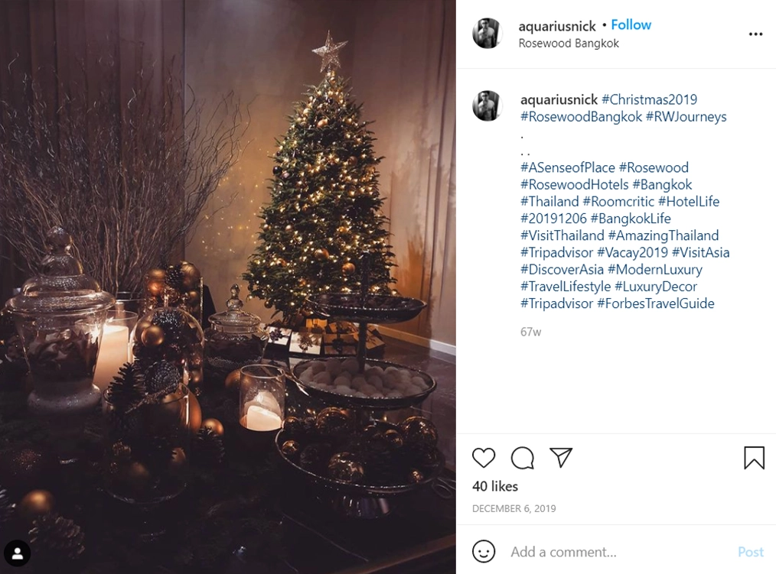Viewport: 776px width, 574px height.
Task: Open aquariusnick header profile picture
Action: (487, 33)
